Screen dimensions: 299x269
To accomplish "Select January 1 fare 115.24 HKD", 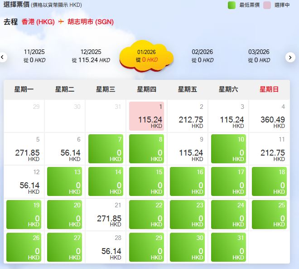I will [146, 116].
